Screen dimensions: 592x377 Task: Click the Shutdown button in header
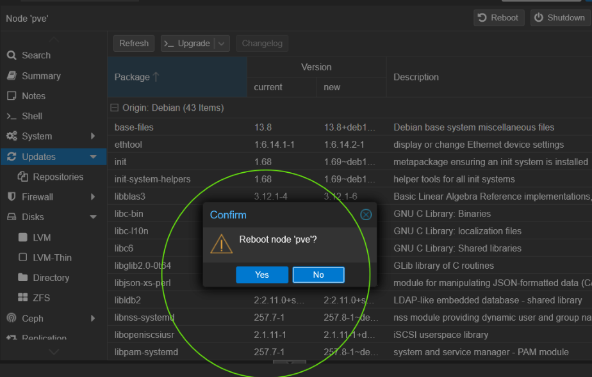pos(560,18)
